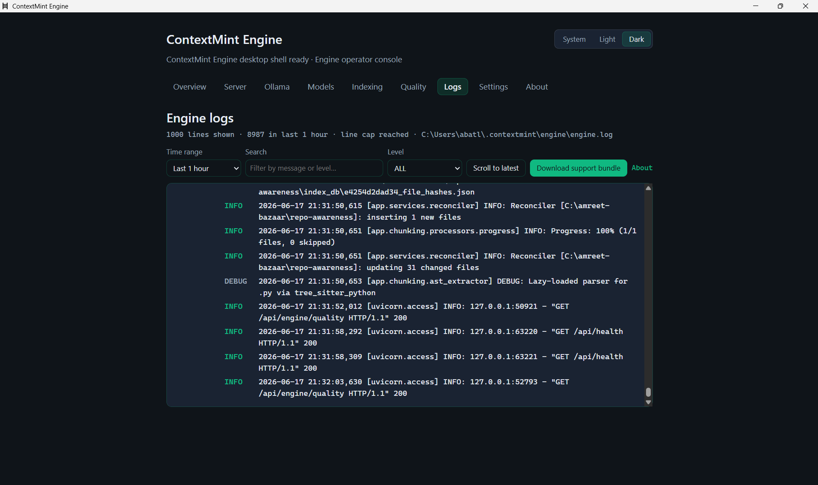Focus the log Search filter field
This screenshot has height=485, width=818.
pyautogui.click(x=314, y=168)
